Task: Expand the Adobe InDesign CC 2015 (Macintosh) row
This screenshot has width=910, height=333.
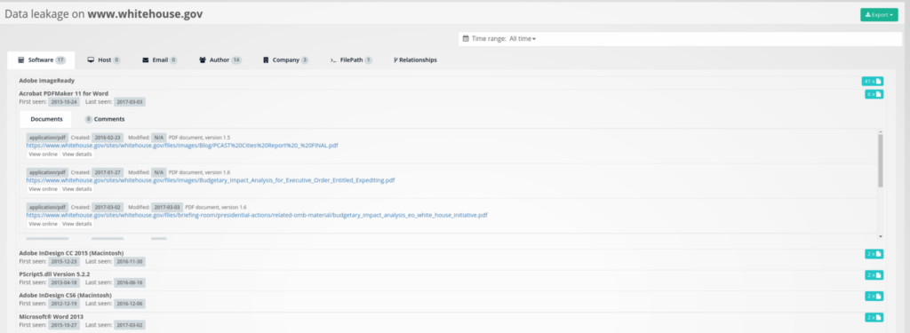Action: pyautogui.click(x=71, y=253)
